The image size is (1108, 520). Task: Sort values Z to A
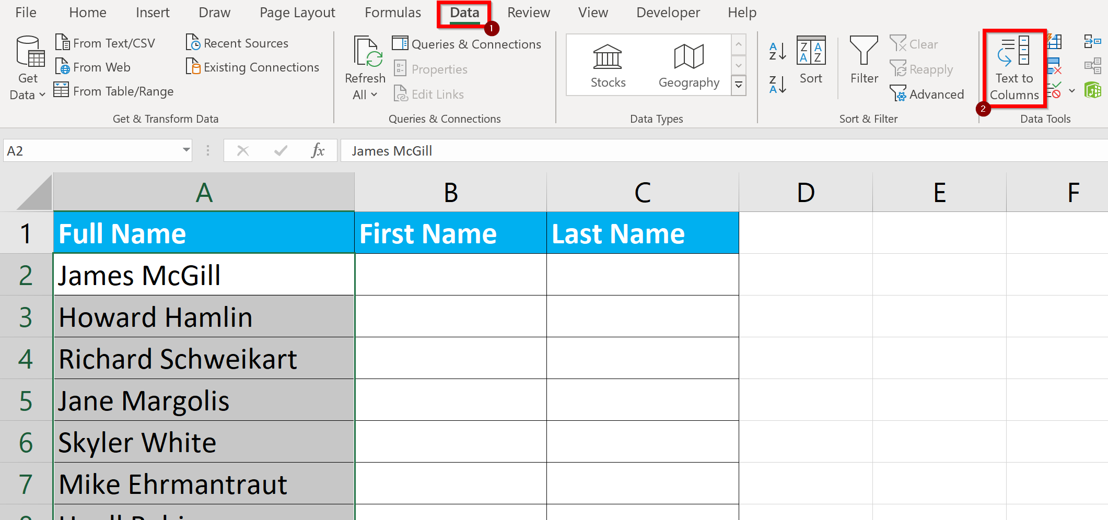777,84
